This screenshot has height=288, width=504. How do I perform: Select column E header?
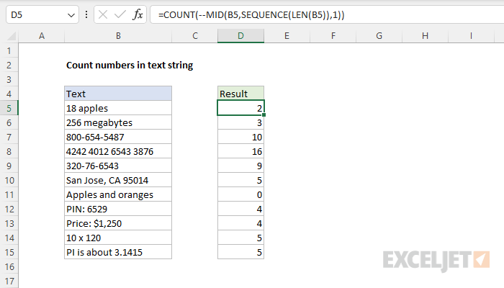click(287, 36)
